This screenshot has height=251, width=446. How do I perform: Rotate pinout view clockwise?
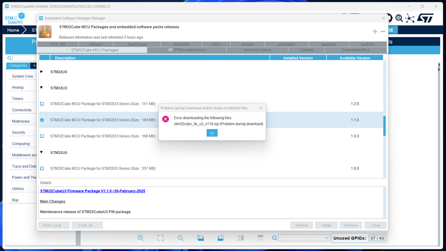200,238
